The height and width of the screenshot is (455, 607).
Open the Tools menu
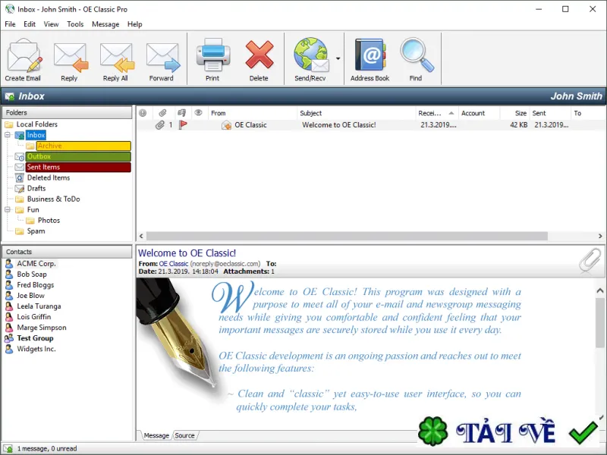[x=75, y=24]
